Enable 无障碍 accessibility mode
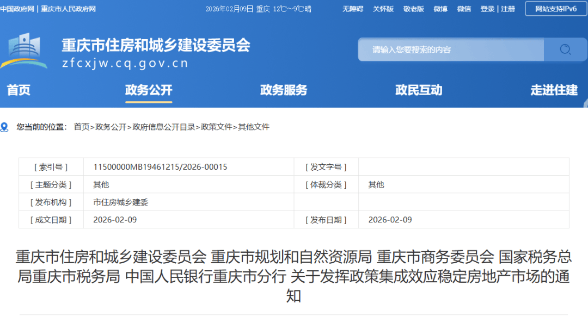588x316 pixels. [353, 9]
